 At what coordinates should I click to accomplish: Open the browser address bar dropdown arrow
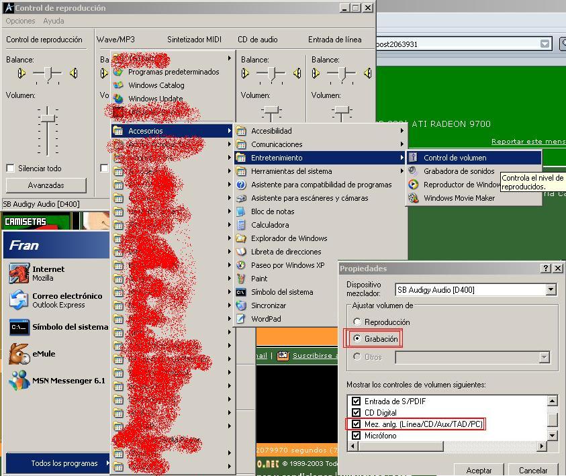click(545, 44)
